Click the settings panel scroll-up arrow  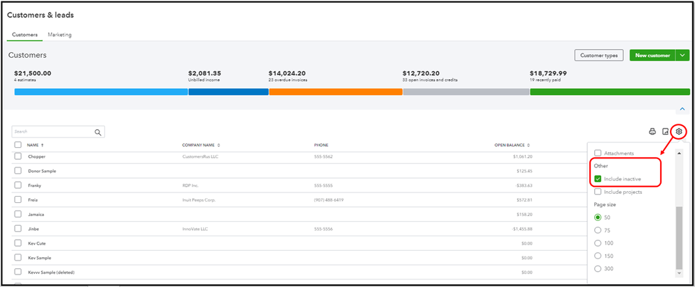pos(680,153)
